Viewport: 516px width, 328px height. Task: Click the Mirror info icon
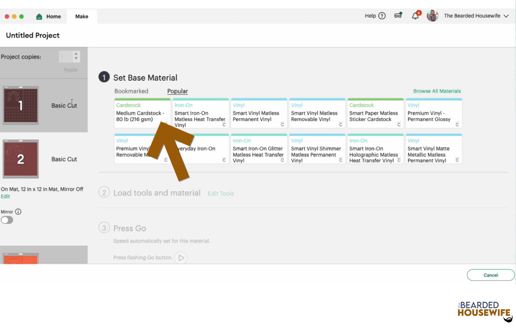(18, 212)
